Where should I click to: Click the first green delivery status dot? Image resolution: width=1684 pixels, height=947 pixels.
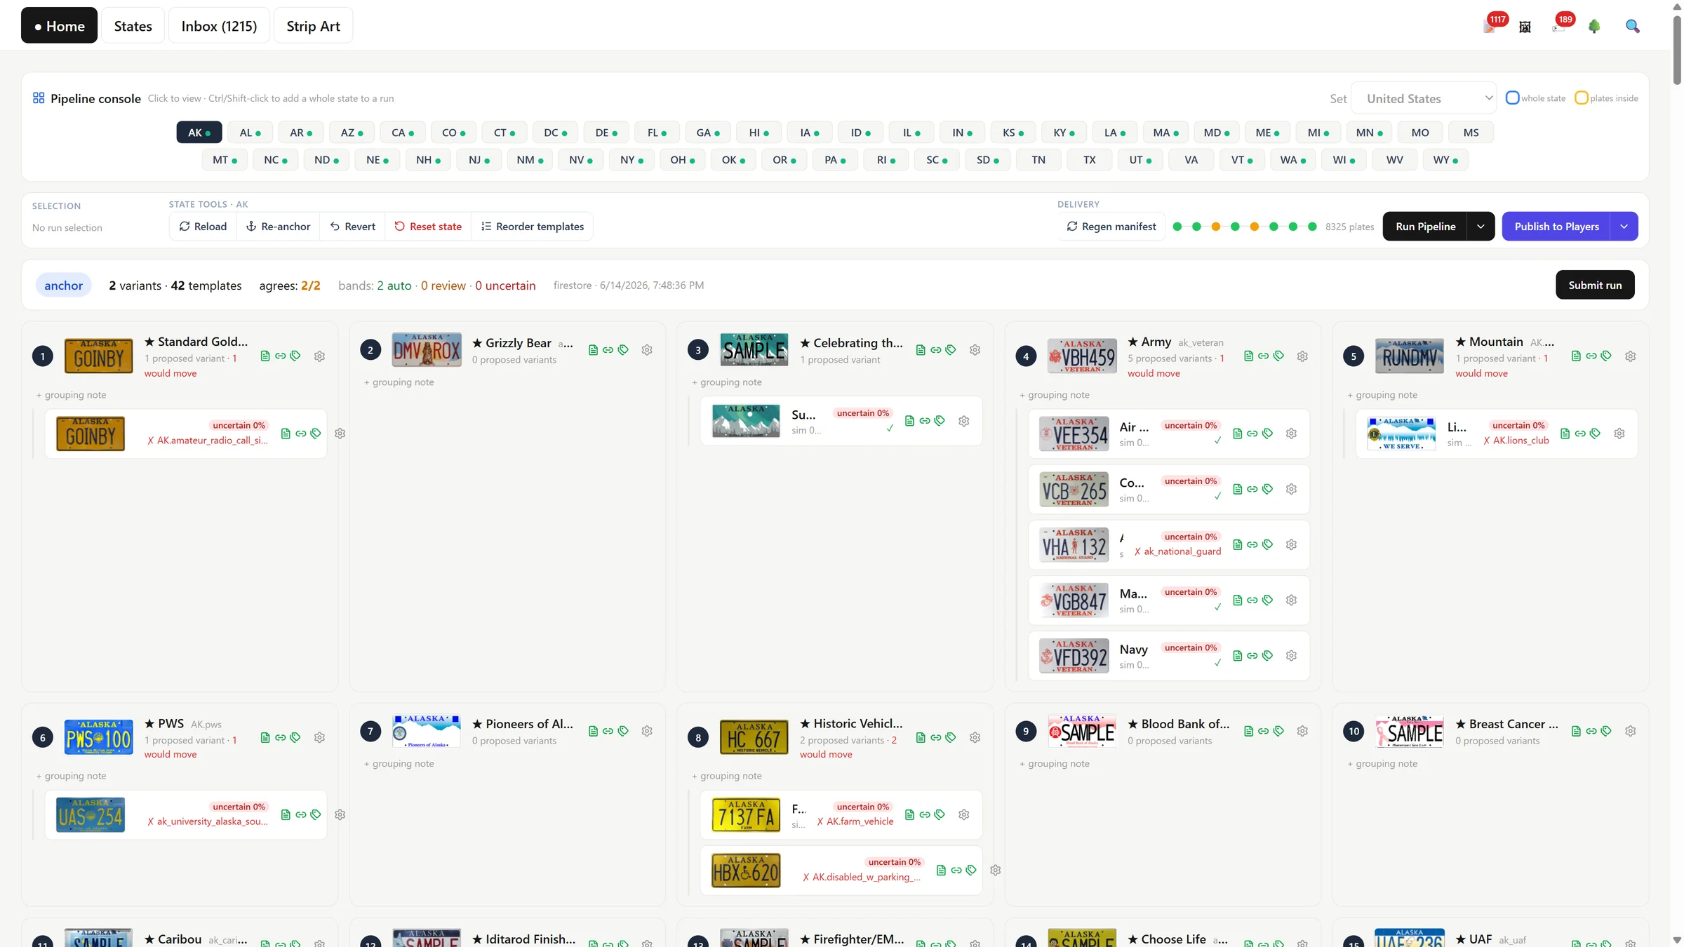pyautogui.click(x=1177, y=227)
